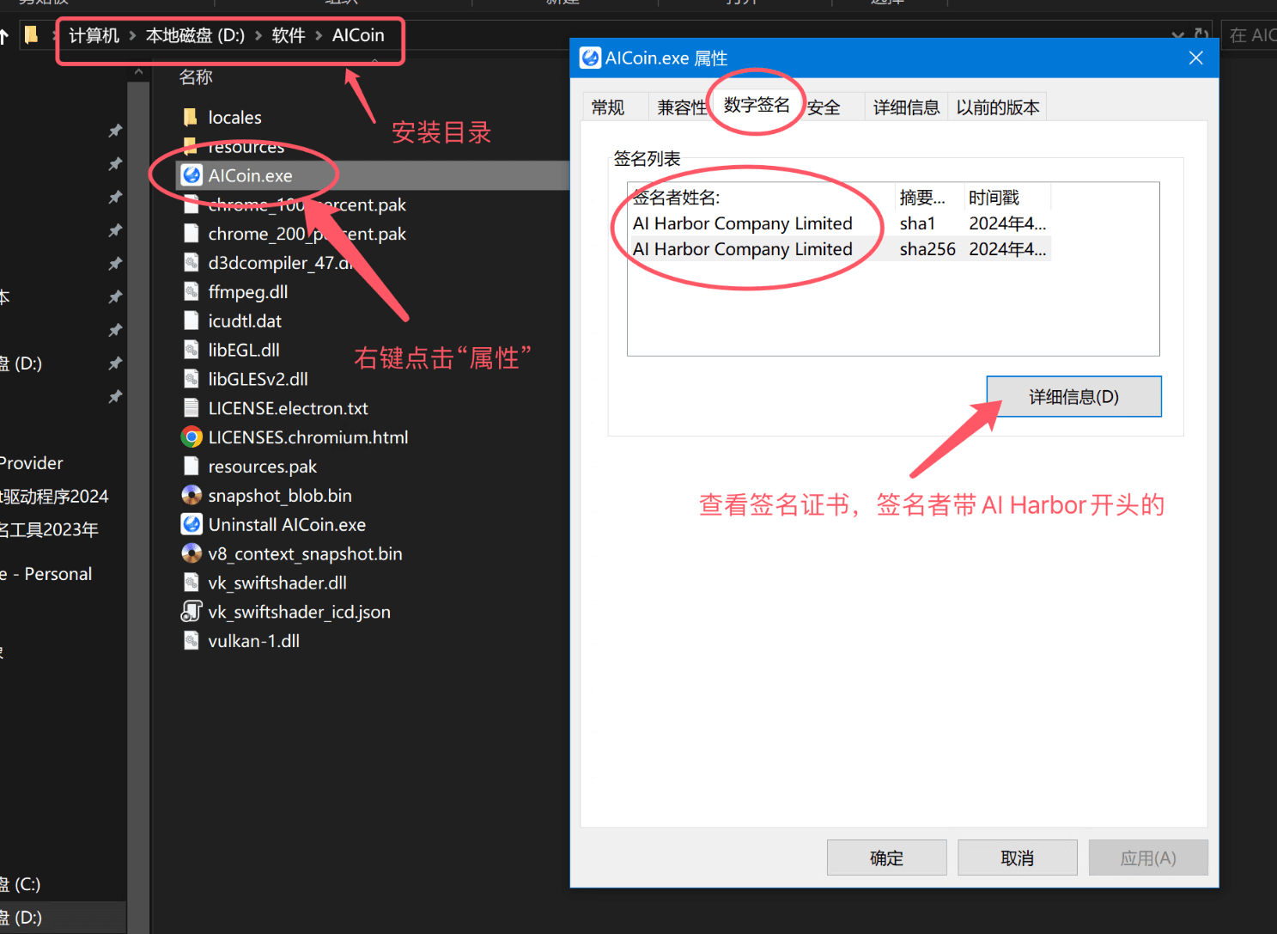
Task: Select the LICENSE.electron.txt file name
Action: [x=288, y=408]
